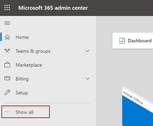This screenshot has height=126, width=153.
Task: Collapse navigation with the hamburger icon
Action: coord(7,23)
